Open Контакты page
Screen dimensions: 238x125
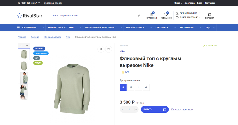(210, 3)
